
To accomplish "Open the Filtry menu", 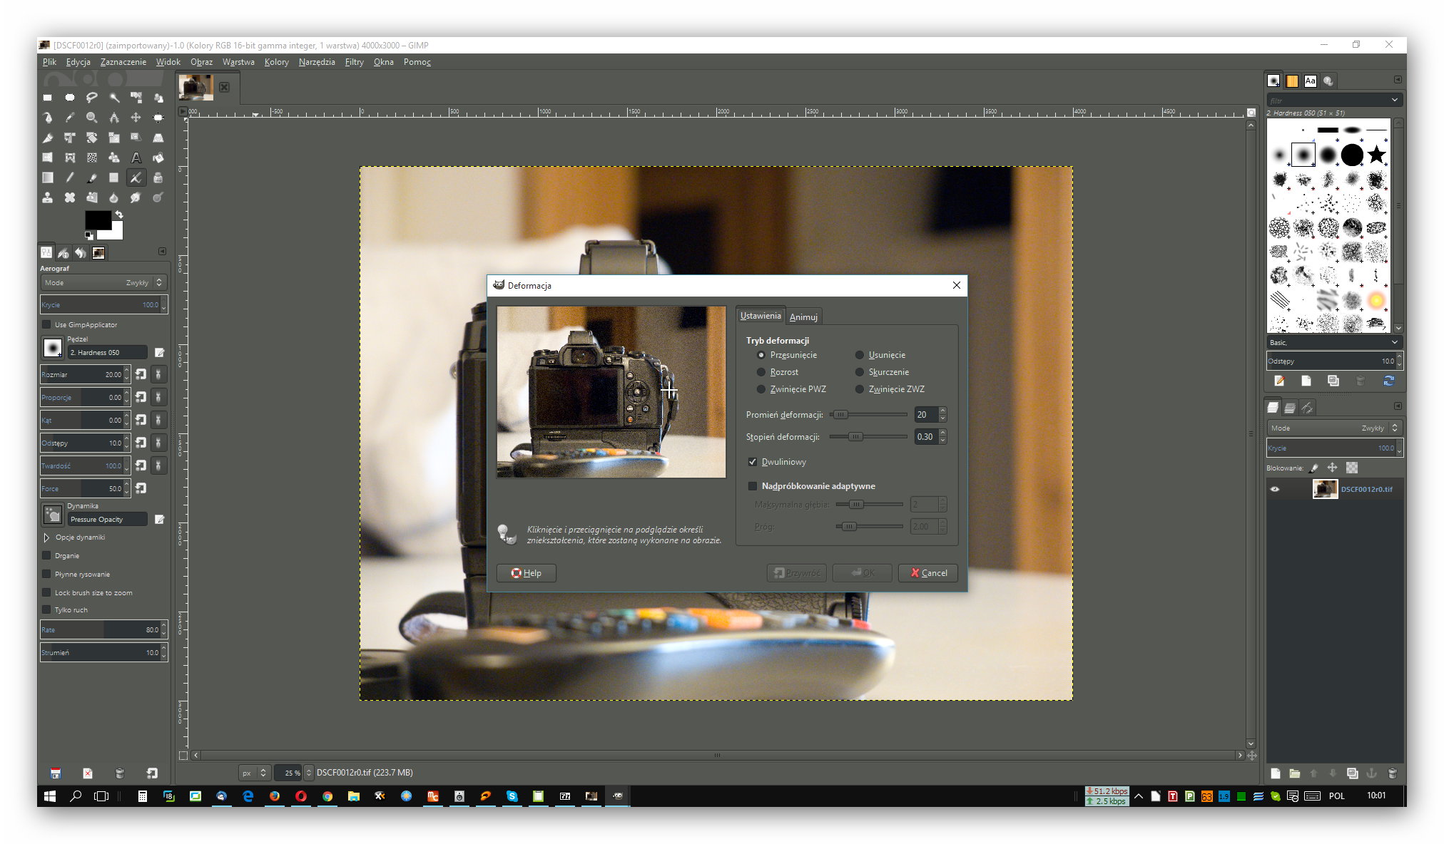I will point(354,62).
